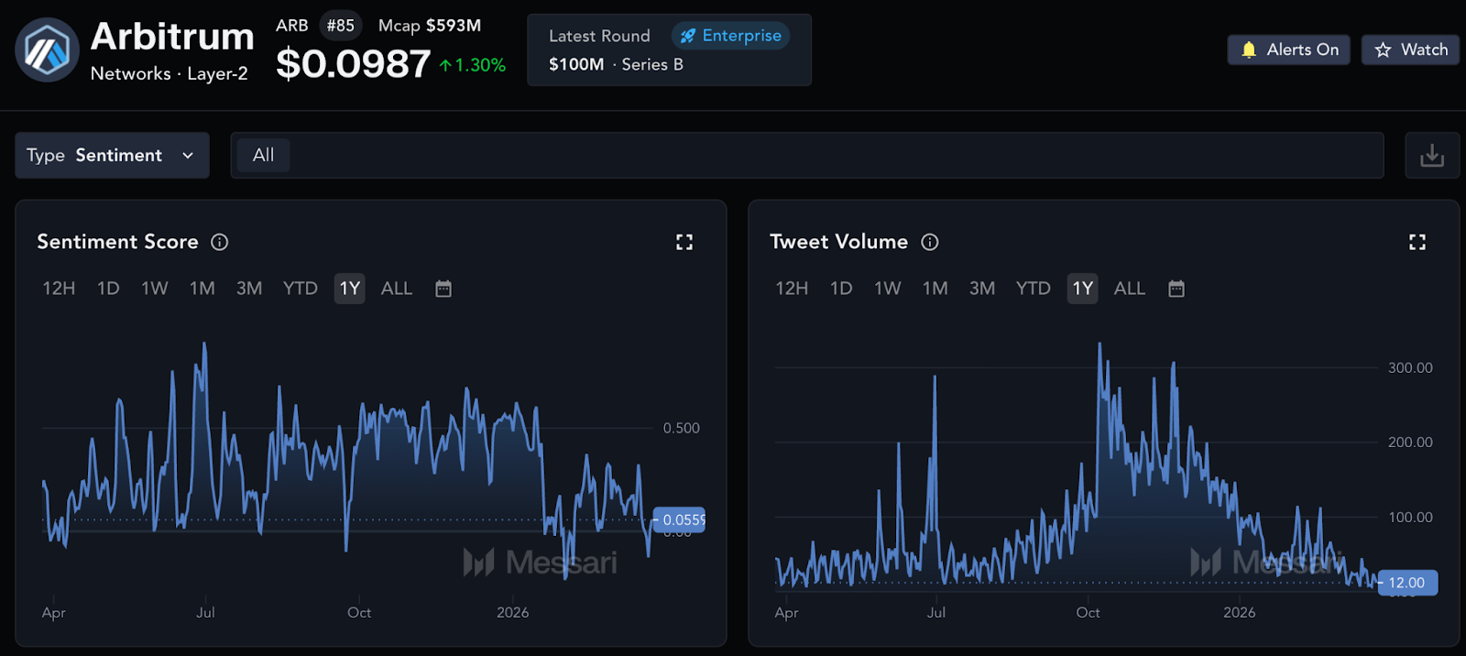Toggle the Watch star button

click(1410, 49)
